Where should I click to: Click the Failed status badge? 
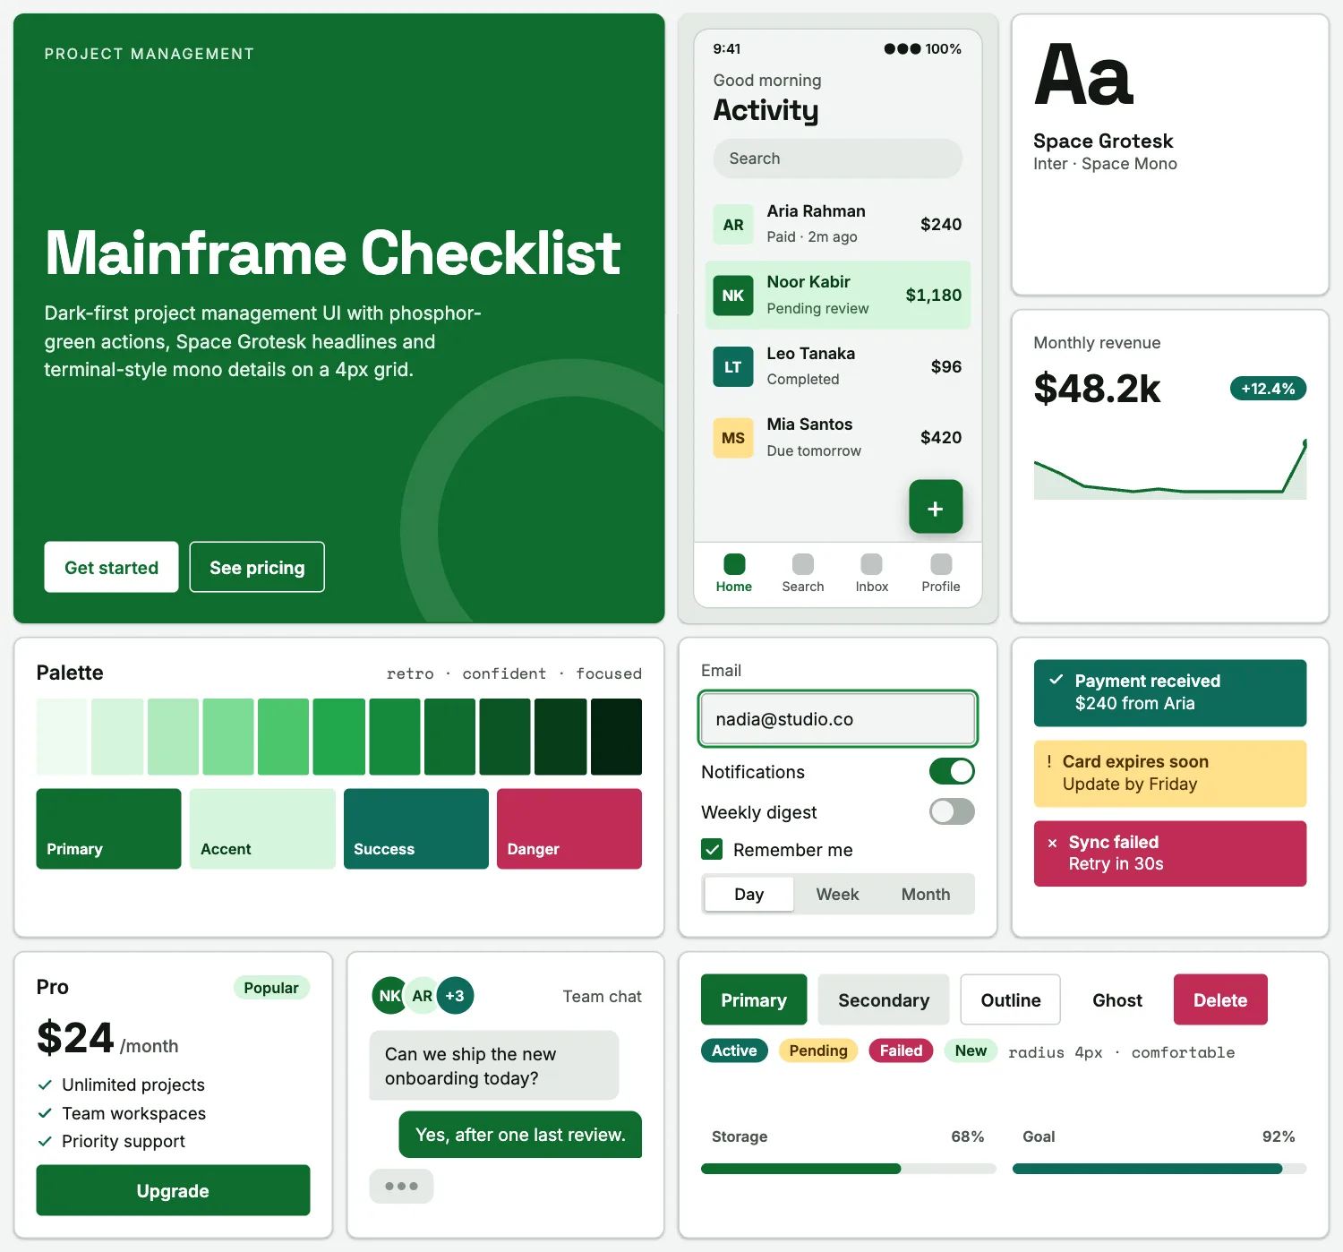coord(901,1050)
